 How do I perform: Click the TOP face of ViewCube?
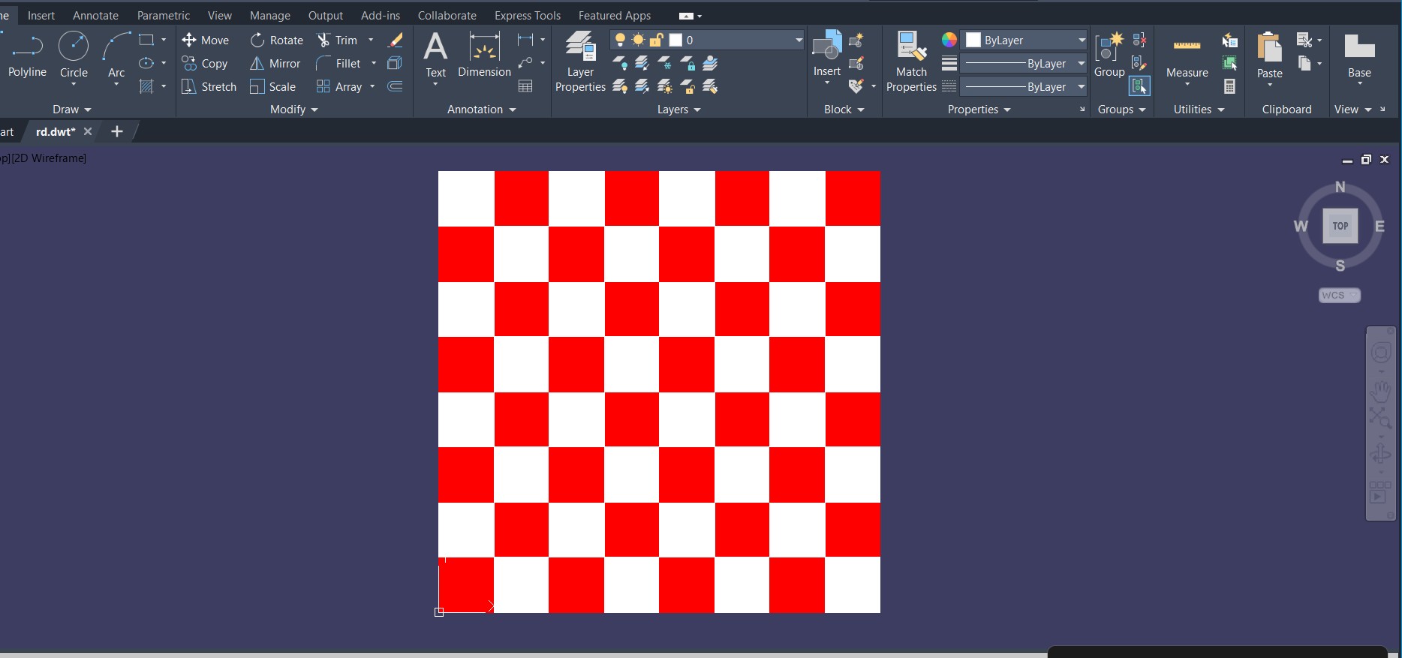pyautogui.click(x=1340, y=226)
